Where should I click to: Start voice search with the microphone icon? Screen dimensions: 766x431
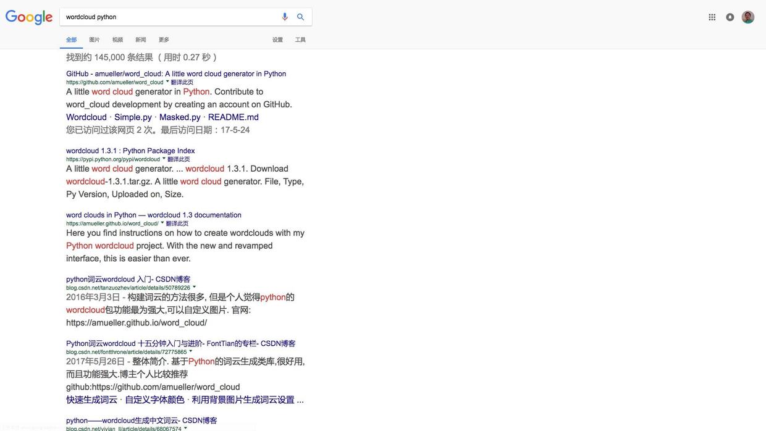tap(285, 17)
